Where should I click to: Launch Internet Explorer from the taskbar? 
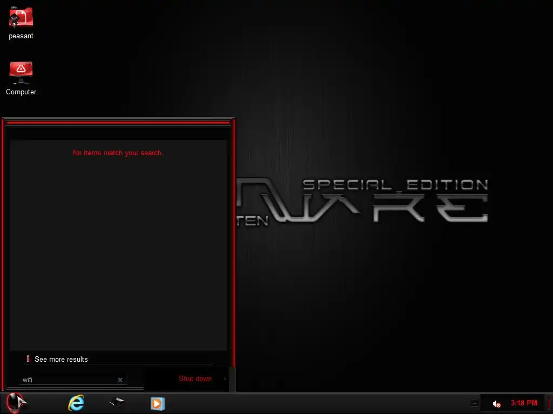(76, 403)
